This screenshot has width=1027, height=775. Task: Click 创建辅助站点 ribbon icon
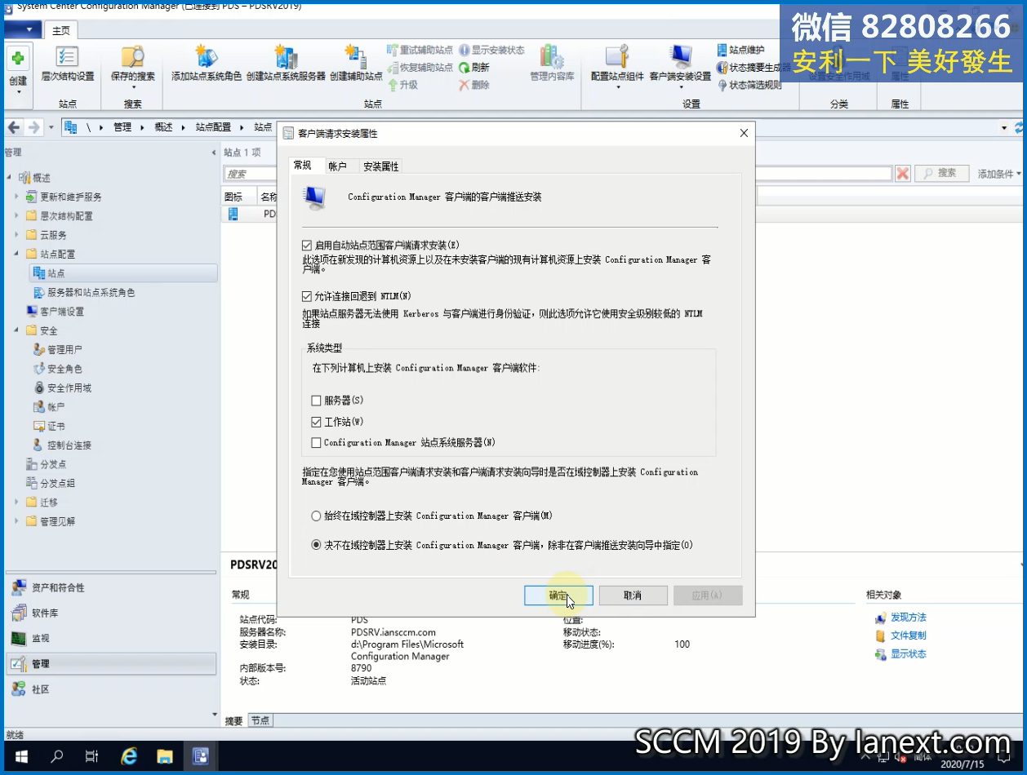point(356,64)
